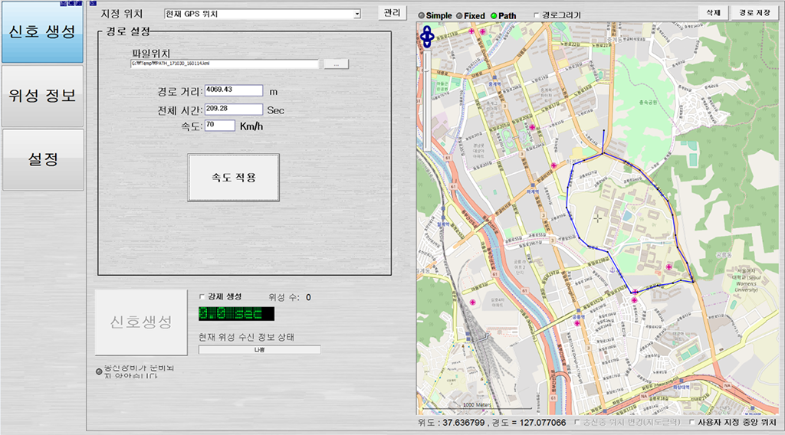Select the Path radio button
This screenshot has width=785, height=435.
point(494,16)
